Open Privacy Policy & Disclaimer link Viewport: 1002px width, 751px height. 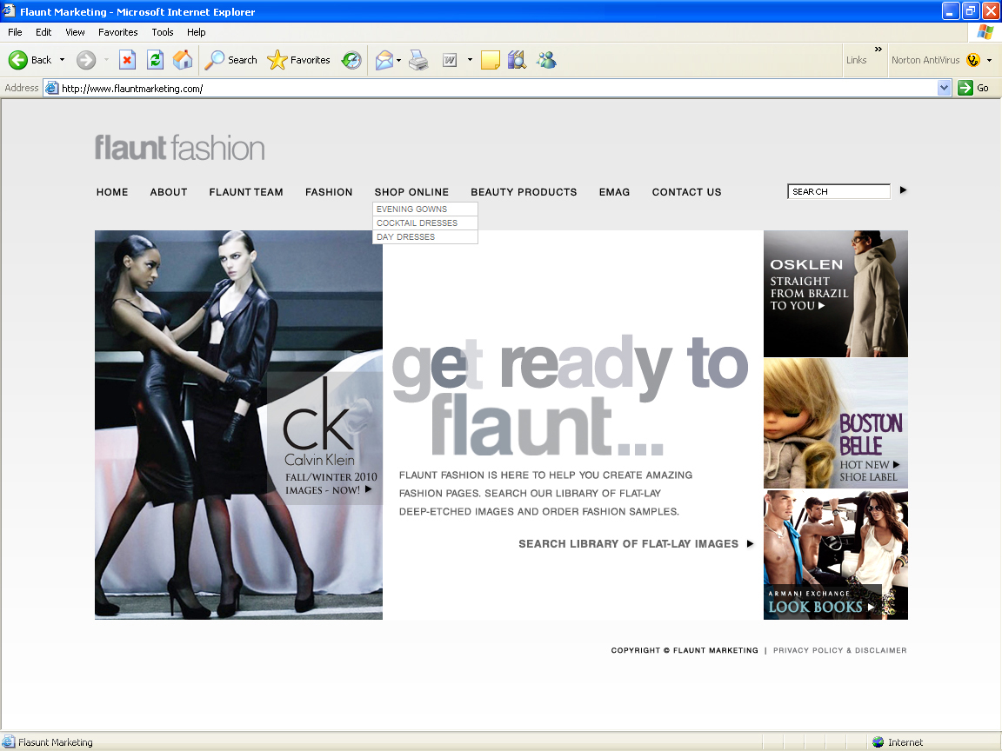pos(839,650)
